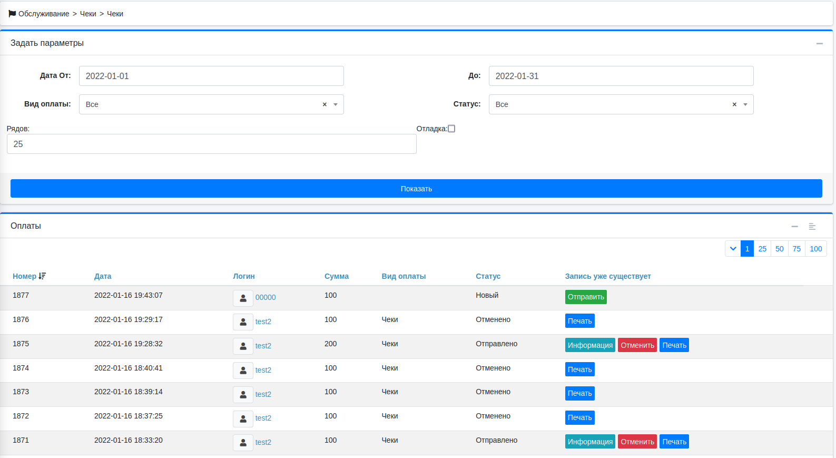Open Информация for record 1871
Image resolution: width=836 pixels, height=458 pixels.
[x=590, y=442]
